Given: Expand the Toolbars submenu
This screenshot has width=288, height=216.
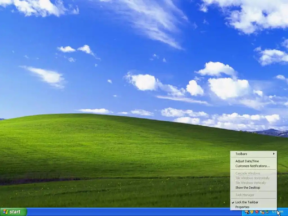Looking at the screenshot, I should click(x=253, y=154).
